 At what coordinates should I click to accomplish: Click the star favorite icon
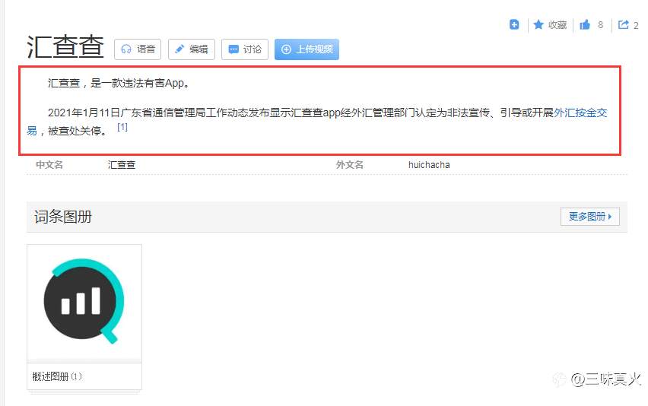pyautogui.click(x=538, y=25)
